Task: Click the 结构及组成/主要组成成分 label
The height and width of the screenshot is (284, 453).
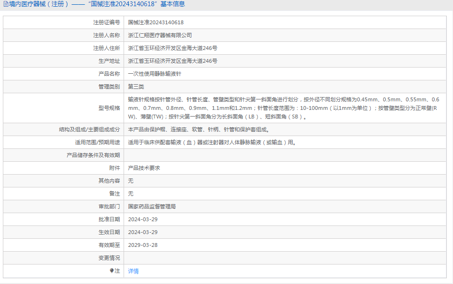Action: click(89, 129)
